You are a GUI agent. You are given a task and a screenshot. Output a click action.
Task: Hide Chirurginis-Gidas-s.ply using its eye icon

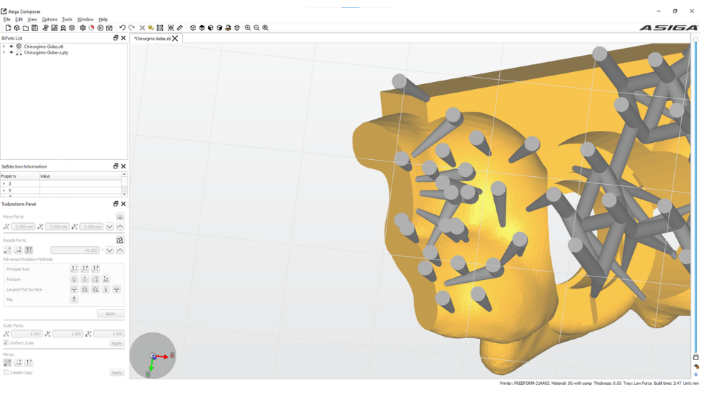pos(11,52)
